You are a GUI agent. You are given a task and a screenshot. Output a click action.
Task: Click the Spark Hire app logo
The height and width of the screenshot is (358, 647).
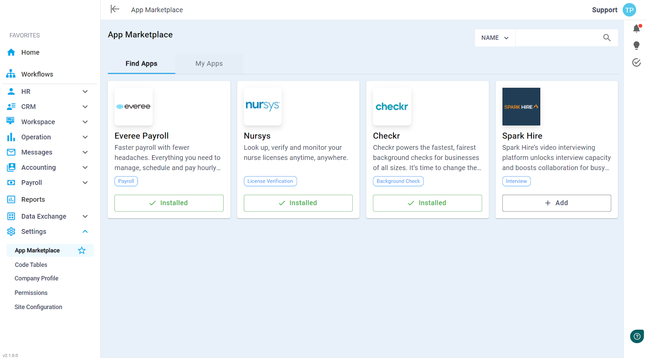(x=521, y=107)
